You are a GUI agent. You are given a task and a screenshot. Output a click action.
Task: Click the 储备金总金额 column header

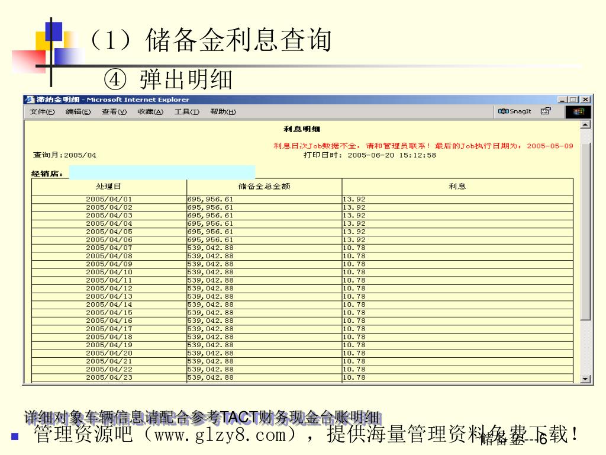pyautogui.click(x=264, y=187)
